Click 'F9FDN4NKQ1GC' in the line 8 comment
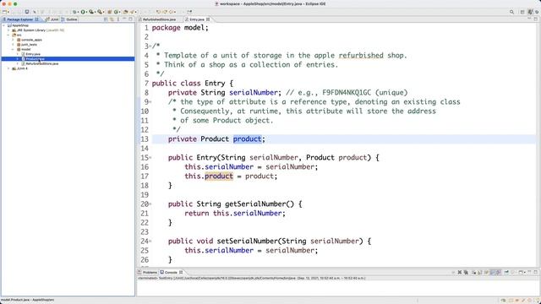The width and height of the screenshot is (541, 304). pyautogui.click(x=347, y=92)
